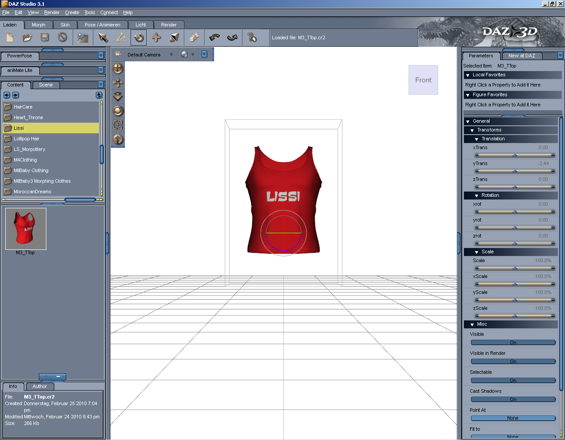
Task: Switch to the Pose / Animieren tab
Action: coord(102,25)
